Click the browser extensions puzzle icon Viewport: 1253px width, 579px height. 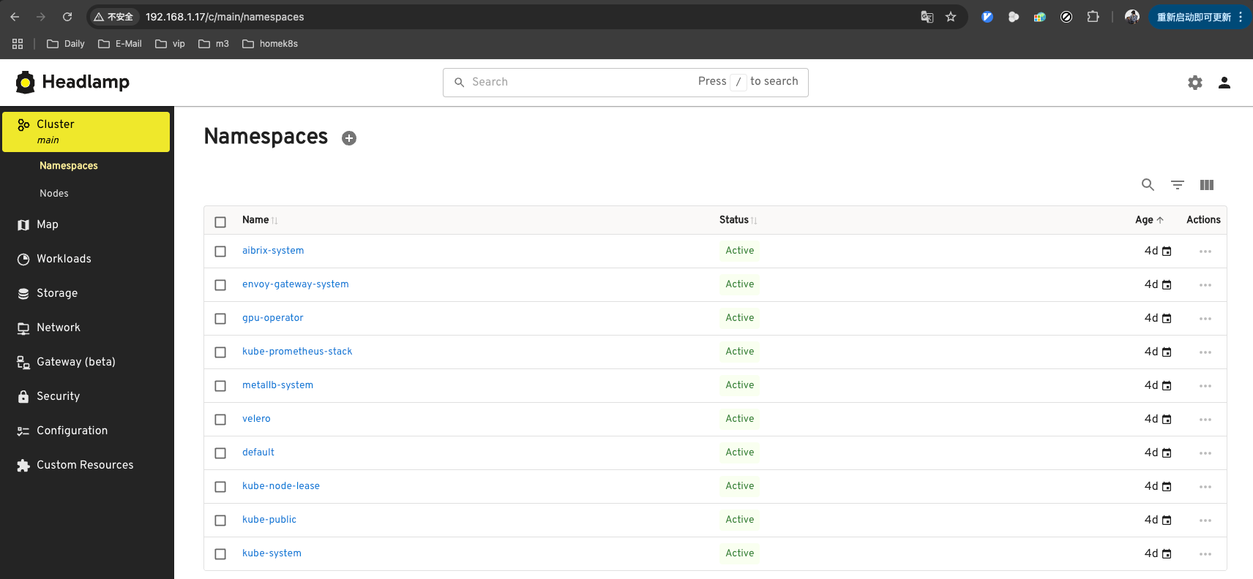click(1093, 17)
